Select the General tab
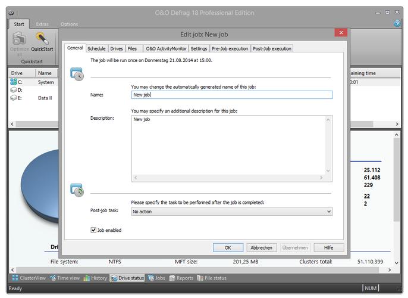This screenshot has height=298, width=408. tap(75, 48)
